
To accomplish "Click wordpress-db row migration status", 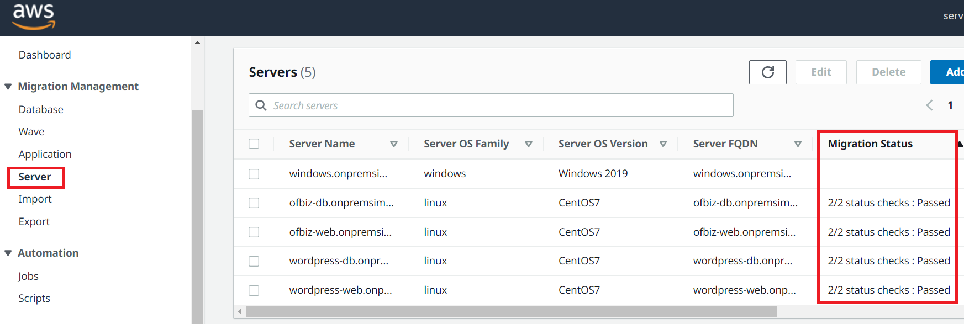I will [889, 261].
